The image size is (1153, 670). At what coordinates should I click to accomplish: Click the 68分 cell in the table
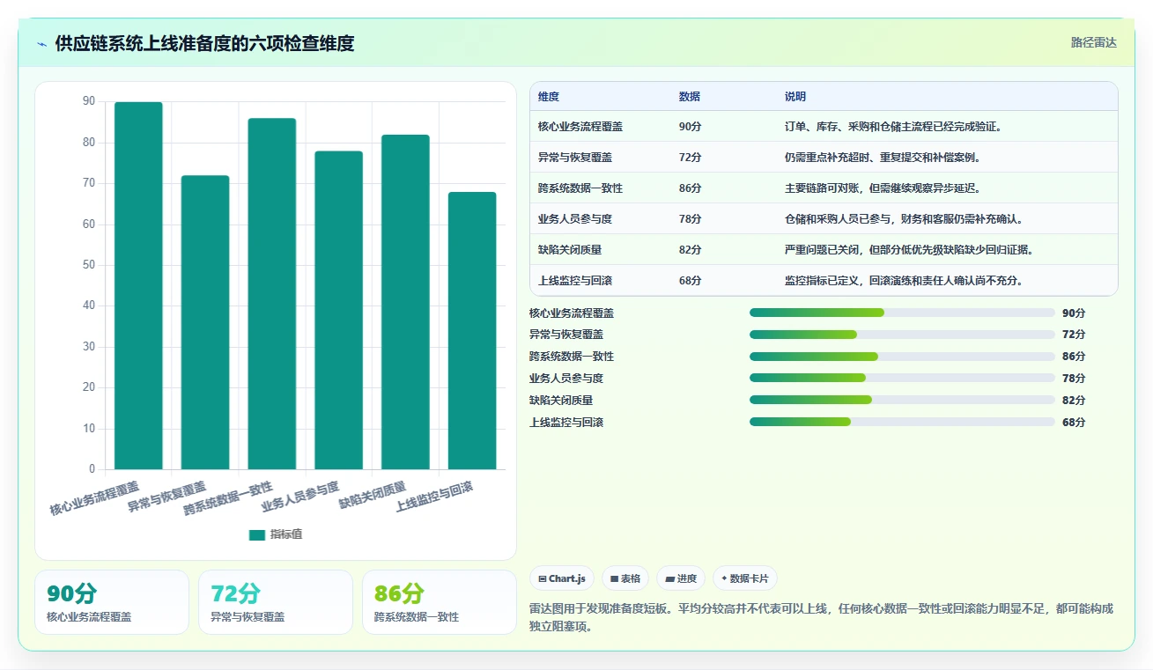coord(691,281)
